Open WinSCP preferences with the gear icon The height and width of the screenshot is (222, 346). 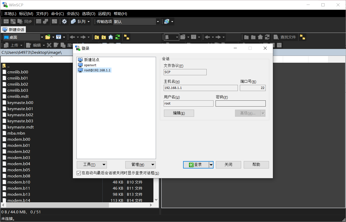click(64, 22)
